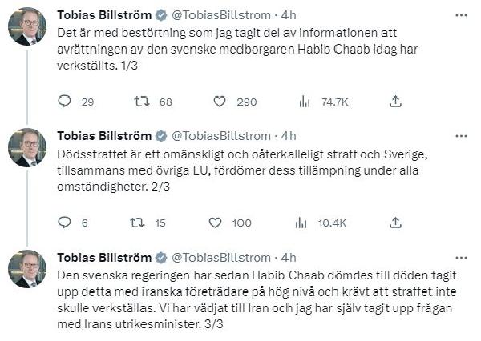Open more options menu on third tweet

pos(460,257)
